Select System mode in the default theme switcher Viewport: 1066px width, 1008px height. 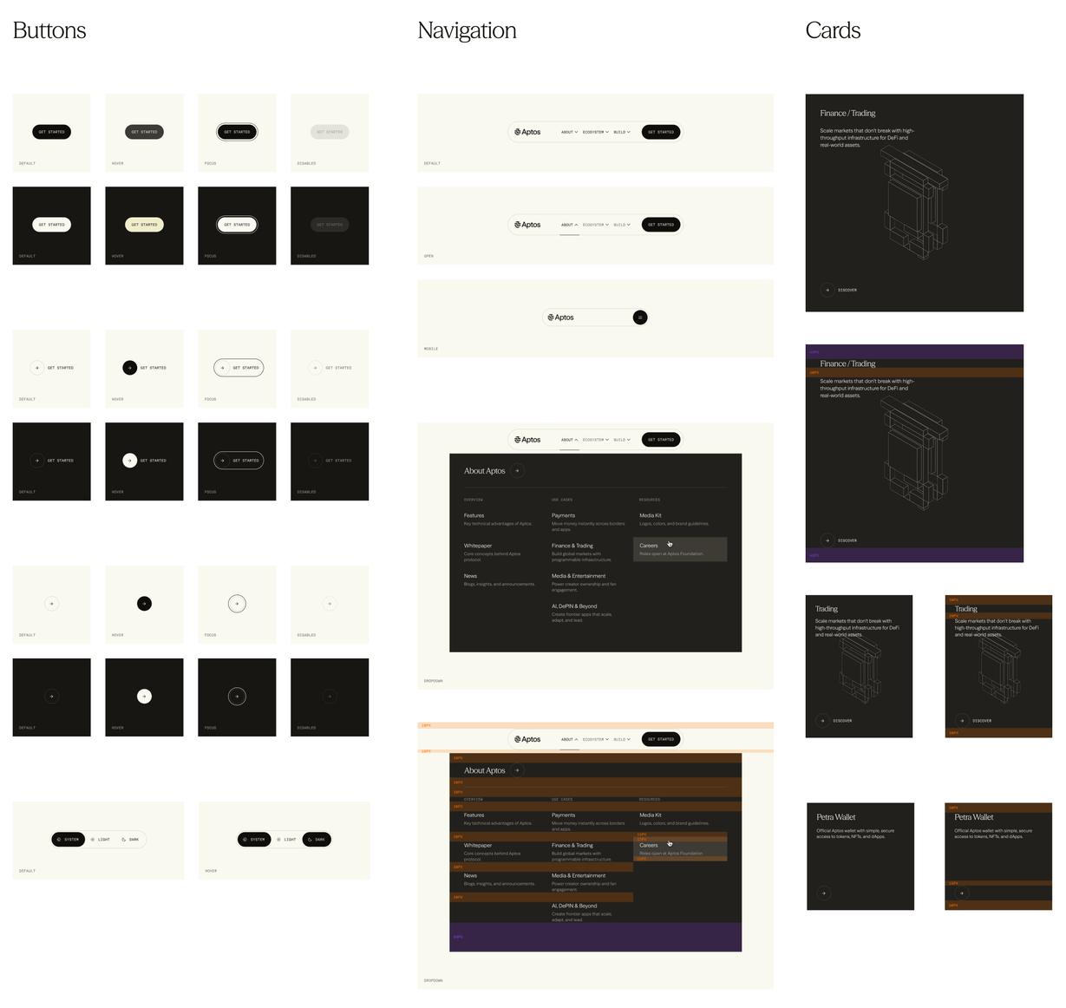(68, 839)
